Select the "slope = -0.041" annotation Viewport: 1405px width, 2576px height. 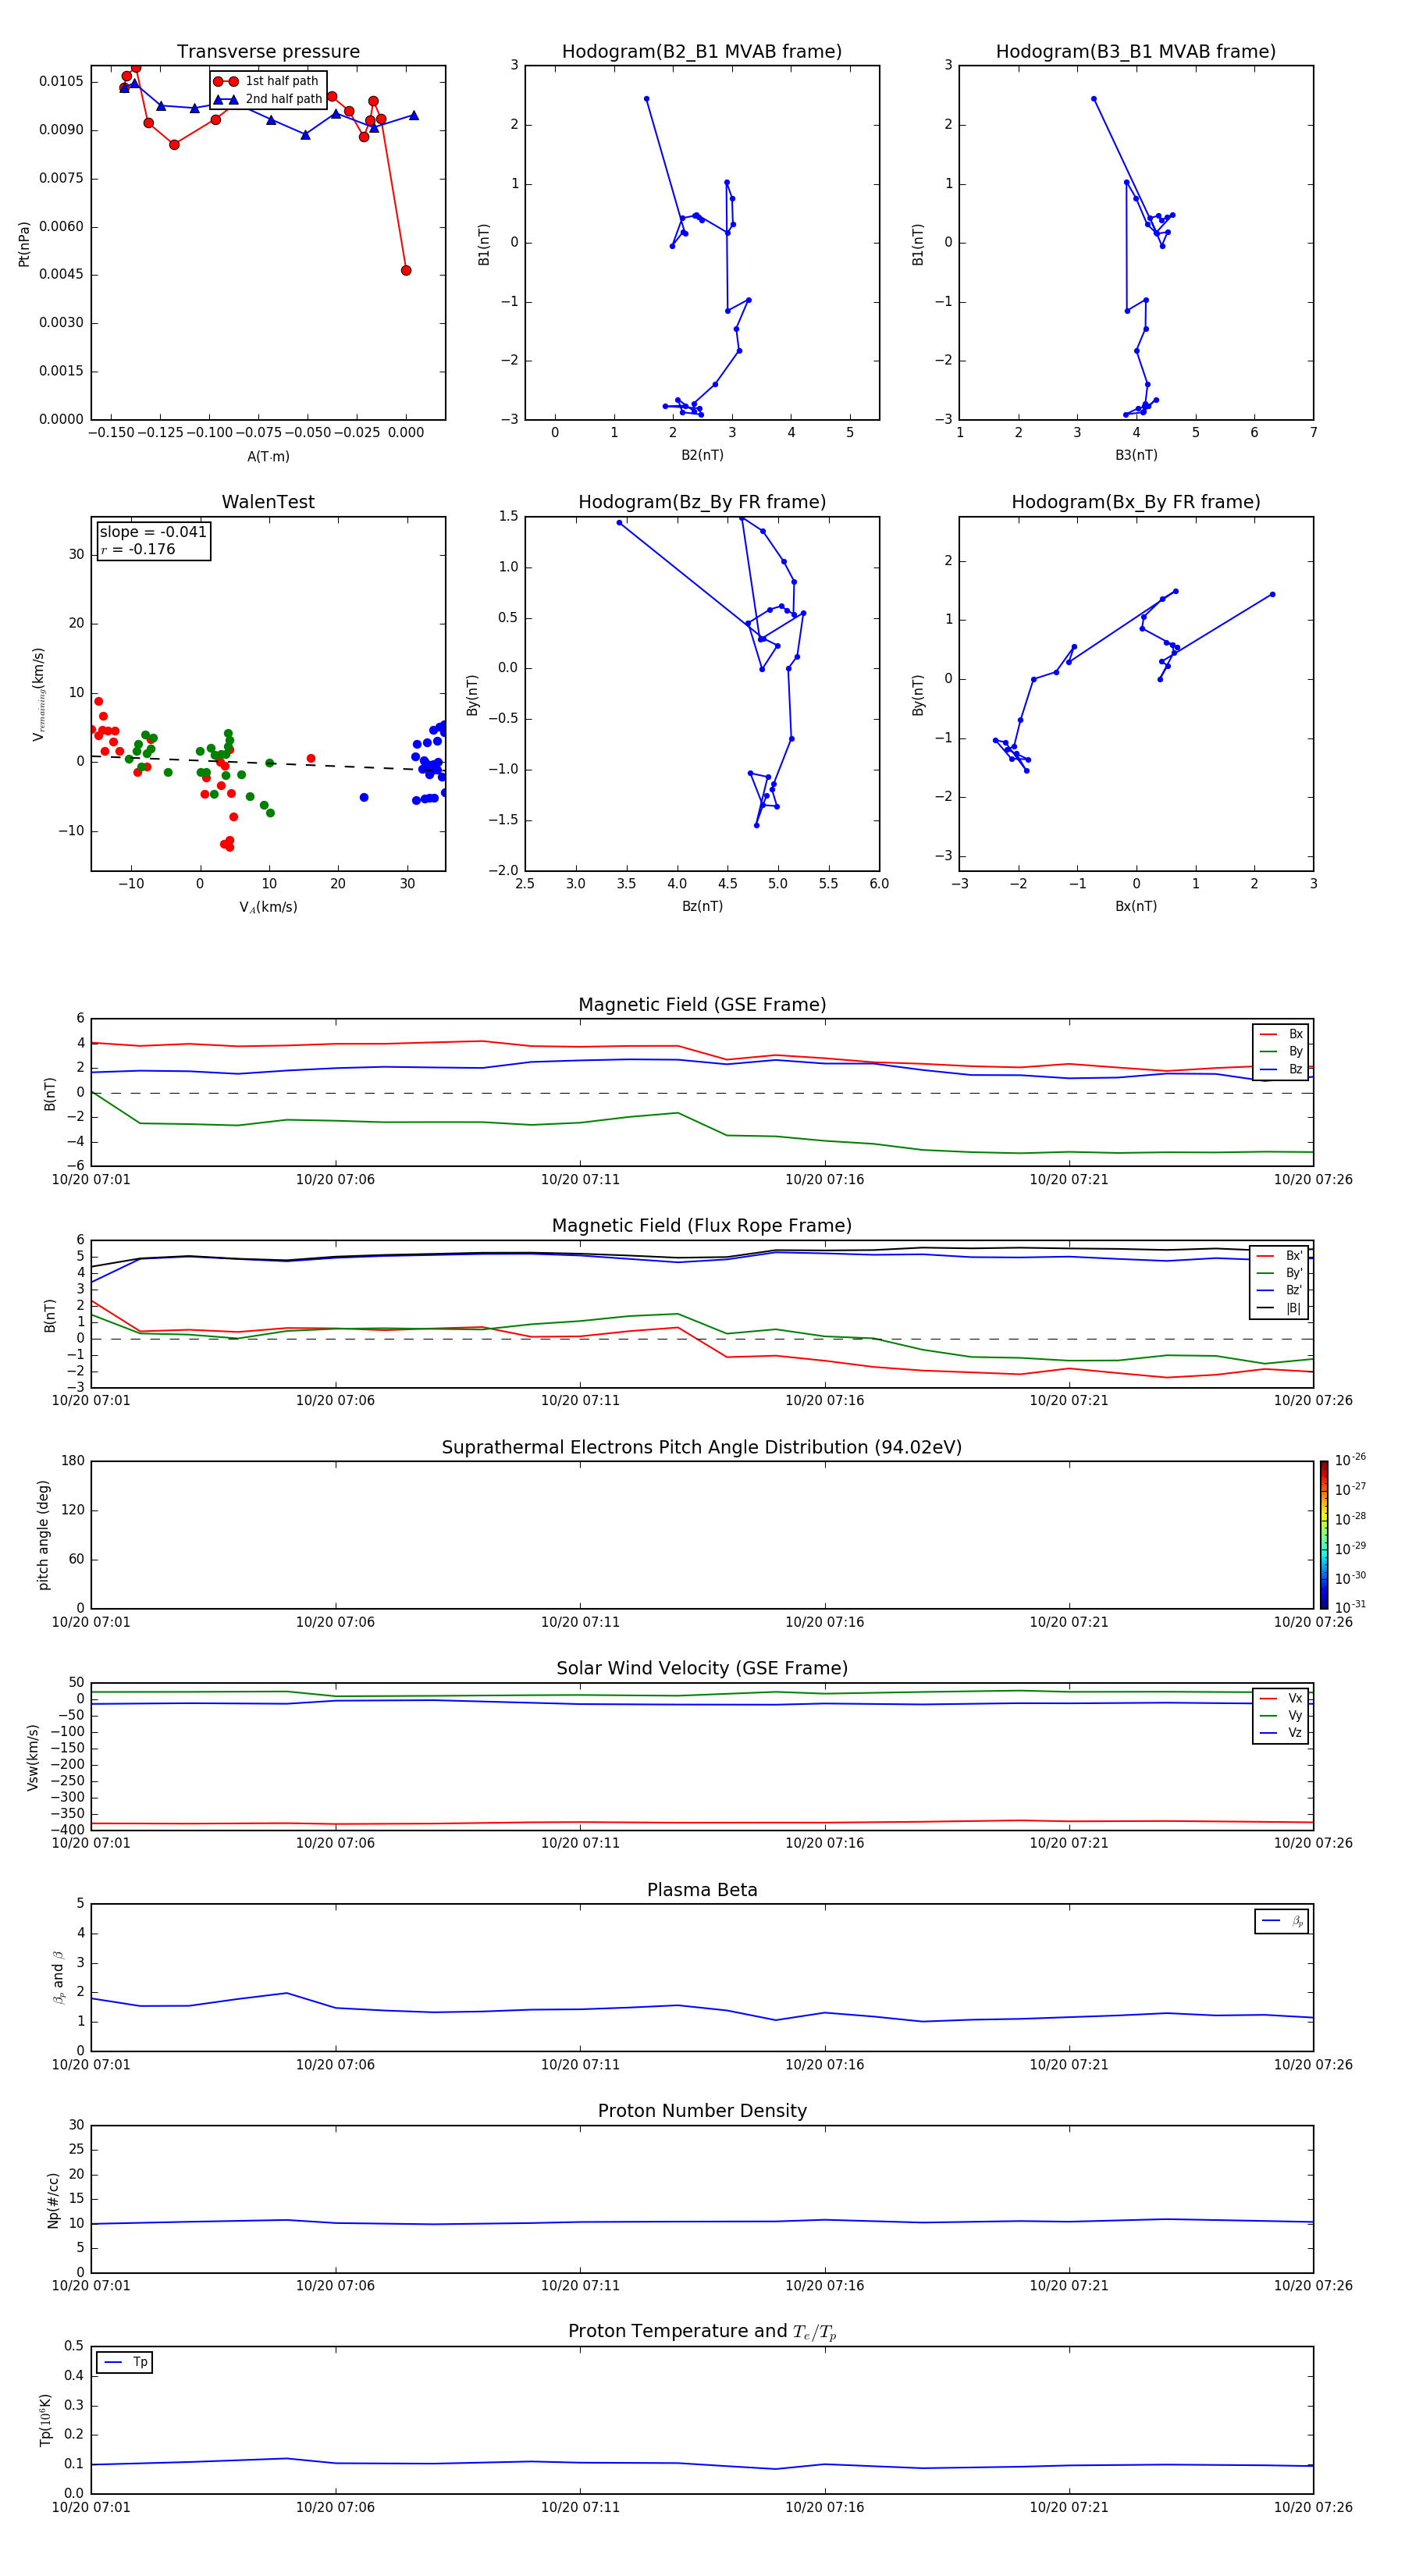point(153,532)
